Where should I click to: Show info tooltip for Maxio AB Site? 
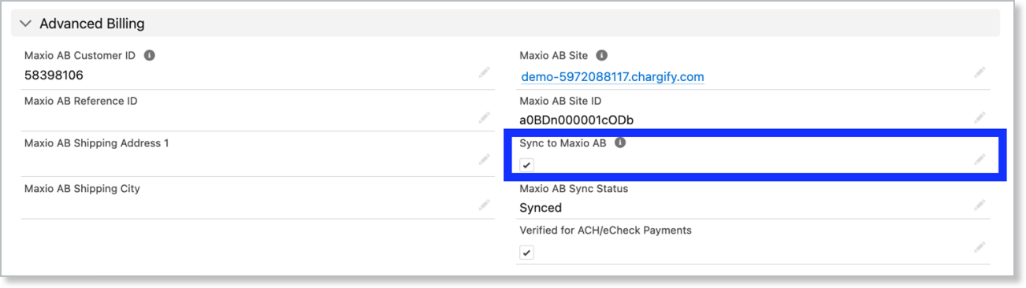pos(602,56)
